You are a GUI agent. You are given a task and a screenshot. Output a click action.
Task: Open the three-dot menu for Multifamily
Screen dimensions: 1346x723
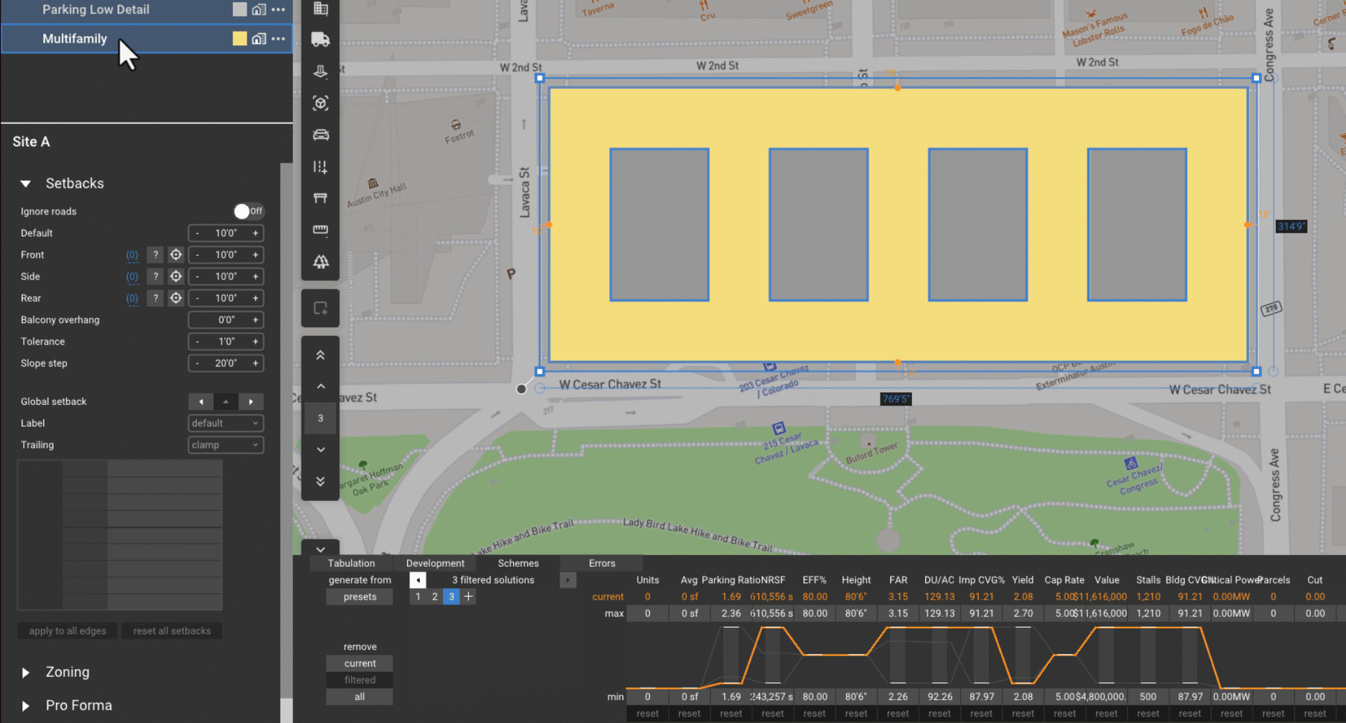point(278,39)
